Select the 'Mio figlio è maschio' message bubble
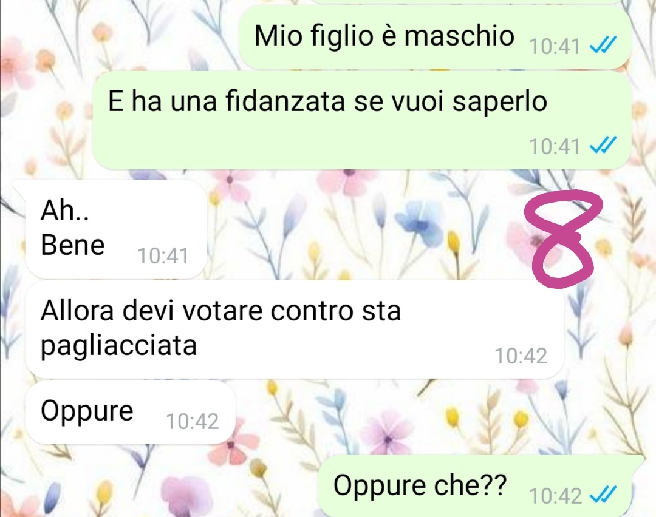This screenshot has height=517, width=656. point(435,37)
